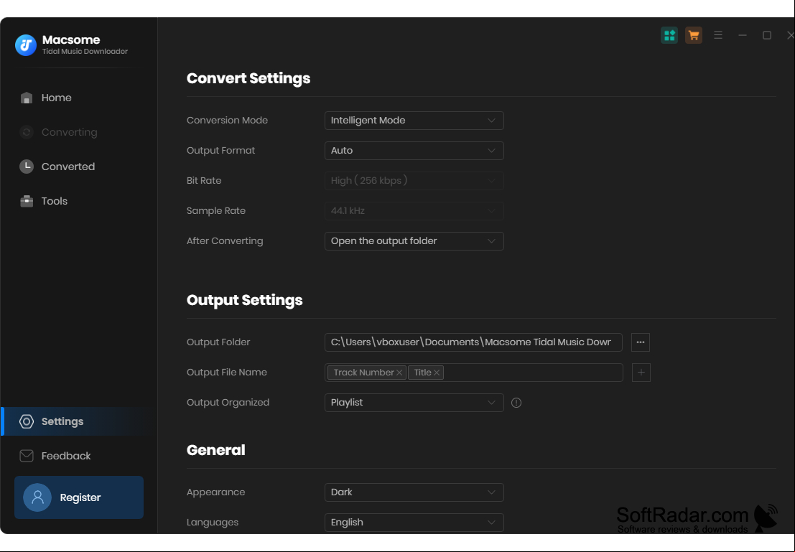Click the Home house icon

[27, 98]
